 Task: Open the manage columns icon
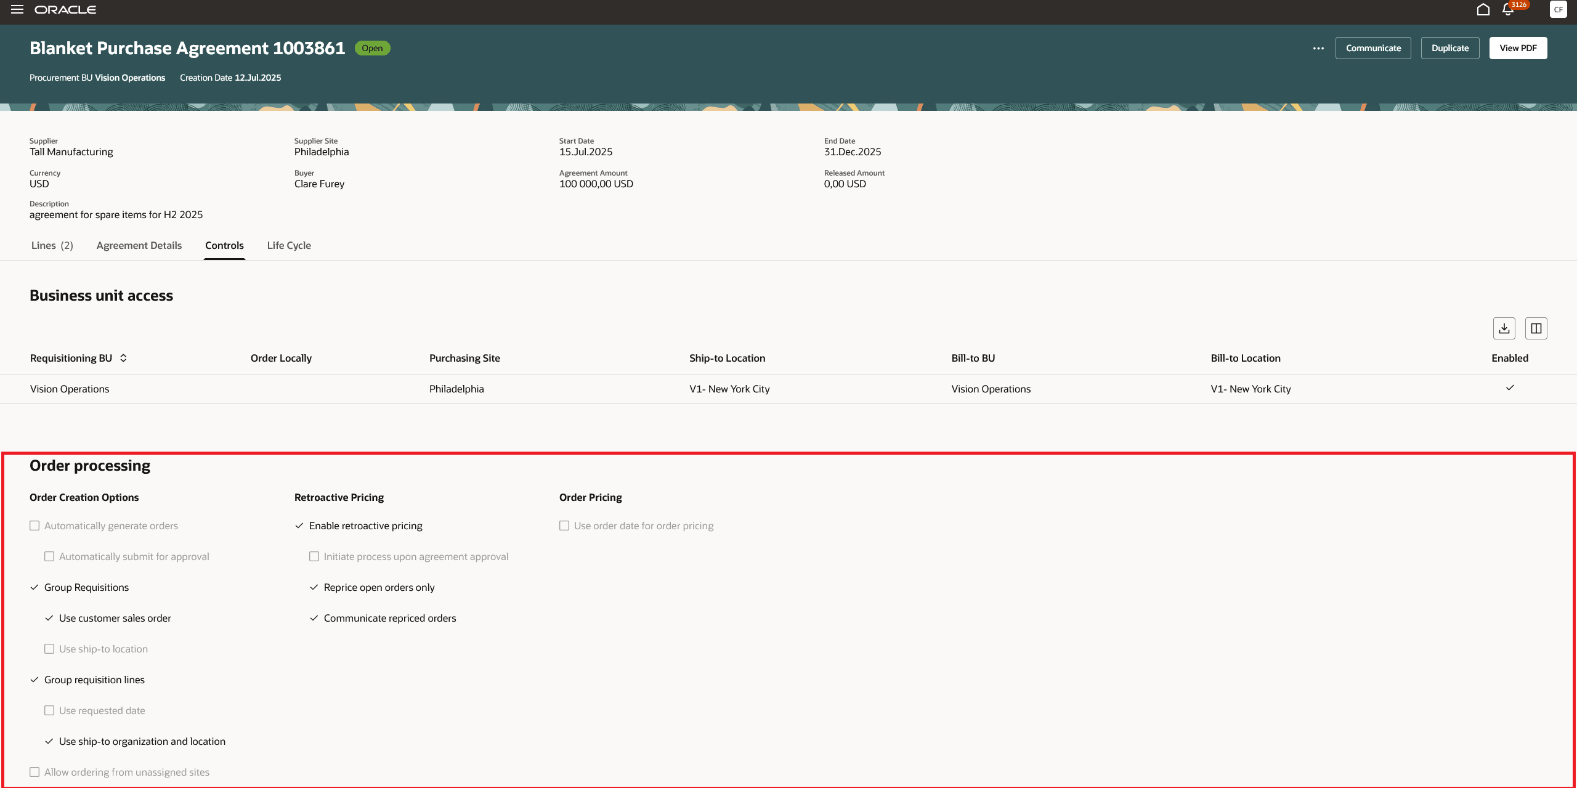[1536, 328]
